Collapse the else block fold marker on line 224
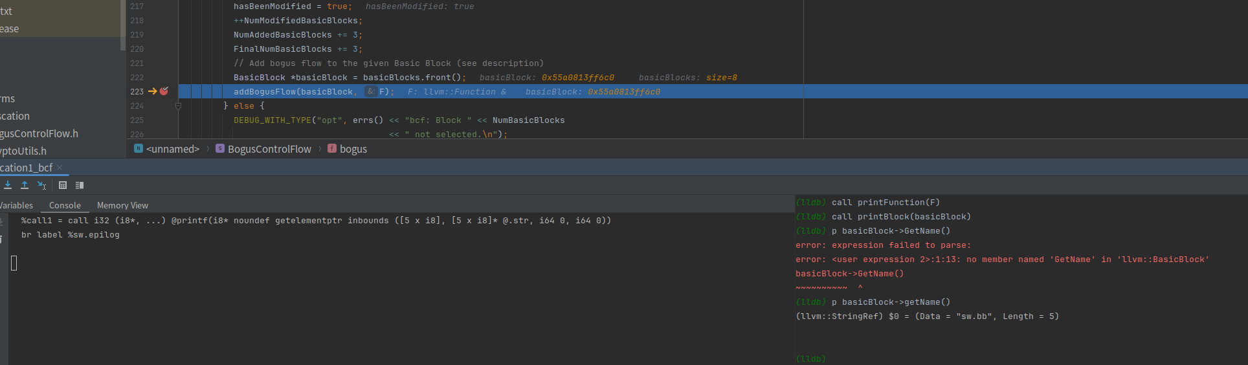 (x=178, y=106)
